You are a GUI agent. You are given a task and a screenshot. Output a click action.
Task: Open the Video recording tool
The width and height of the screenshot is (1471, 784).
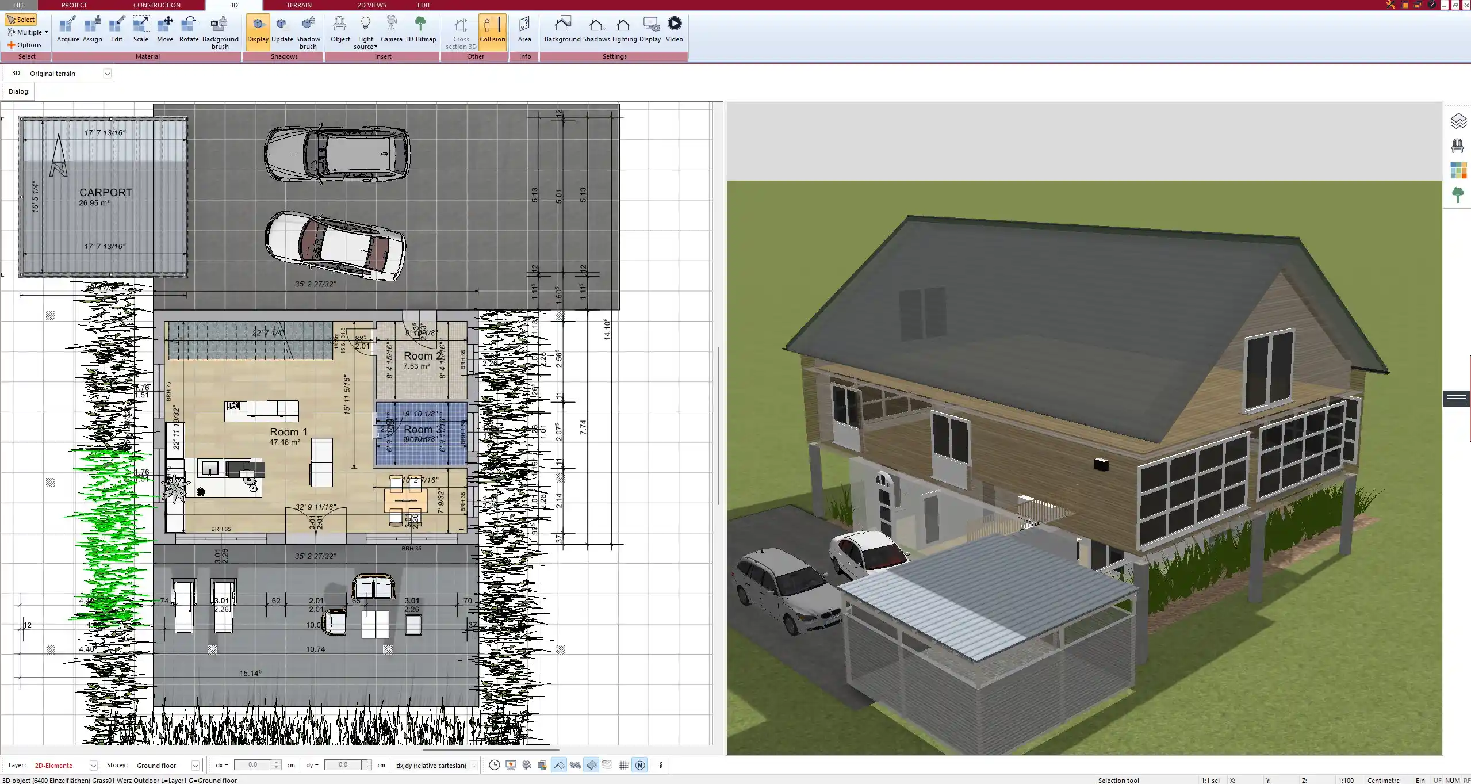673,29
